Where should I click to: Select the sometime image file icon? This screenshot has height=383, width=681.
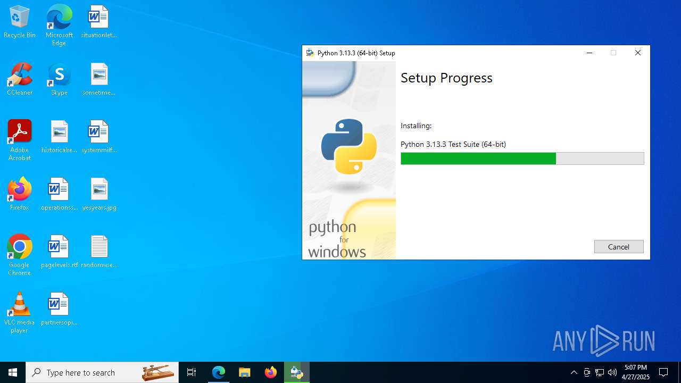click(99, 80)
